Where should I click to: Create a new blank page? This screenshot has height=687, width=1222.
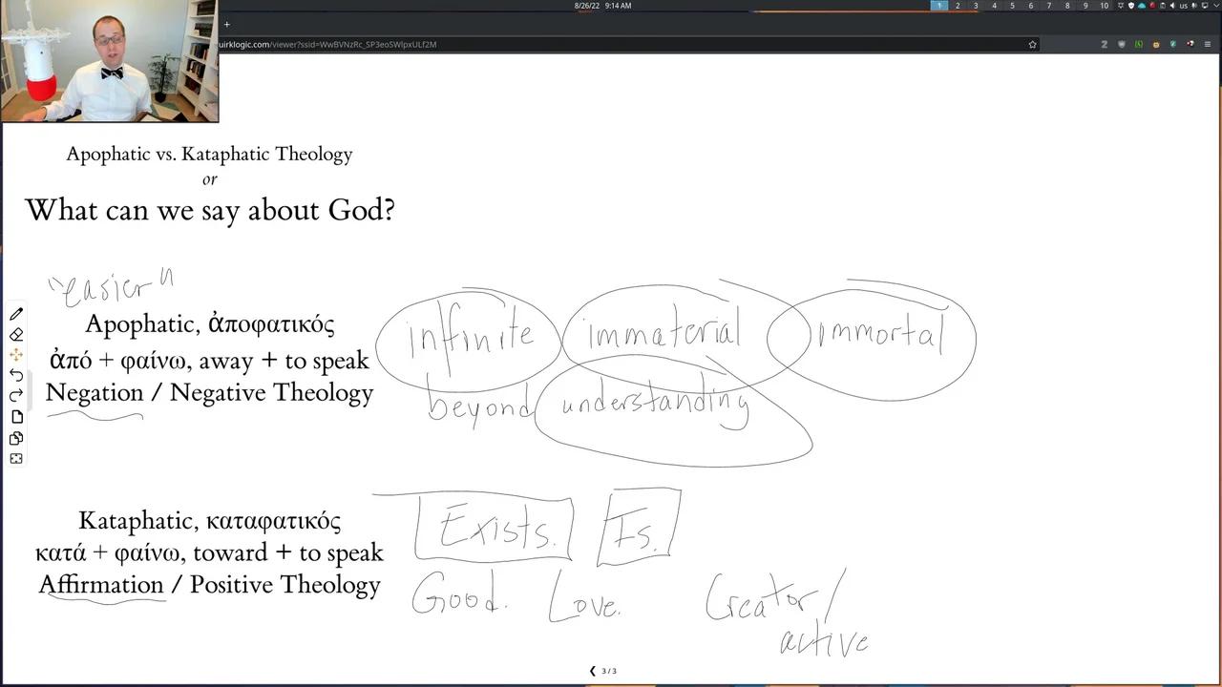[x=15, y=417]
